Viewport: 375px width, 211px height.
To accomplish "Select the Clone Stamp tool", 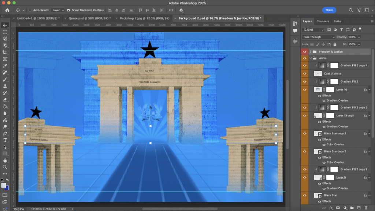I will coord(5,86).
